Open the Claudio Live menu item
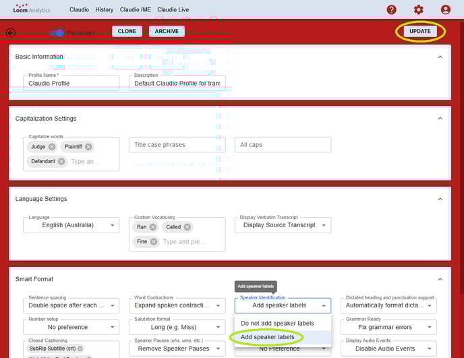 pyautogui.click(x=173, y=9)
